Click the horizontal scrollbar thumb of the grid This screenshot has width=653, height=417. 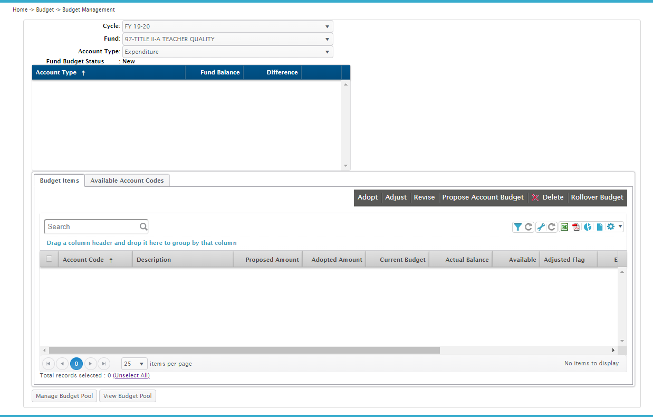click(244, 350)
